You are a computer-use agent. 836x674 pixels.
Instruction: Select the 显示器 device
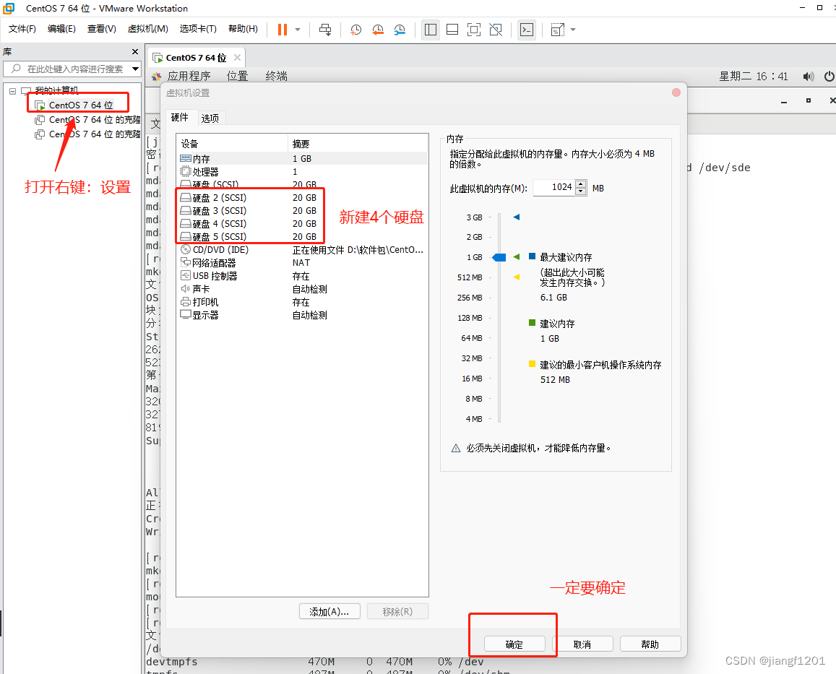303,315
